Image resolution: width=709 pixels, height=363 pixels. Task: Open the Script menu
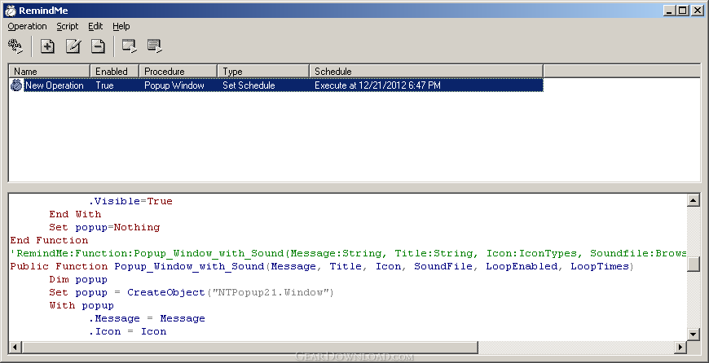click(x=68, y=26)
